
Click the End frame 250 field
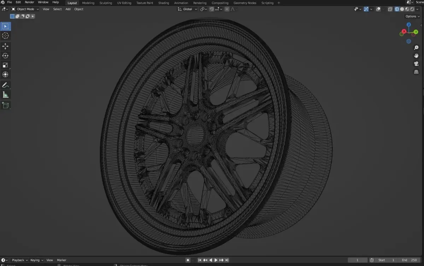click(409, 260)
